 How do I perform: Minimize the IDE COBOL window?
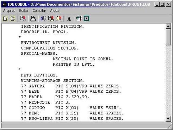(157, 4)
